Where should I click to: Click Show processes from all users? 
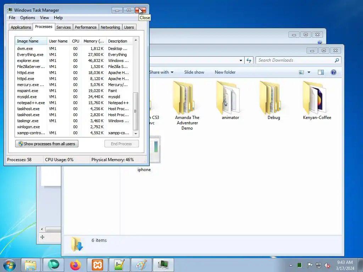[47, 144]
